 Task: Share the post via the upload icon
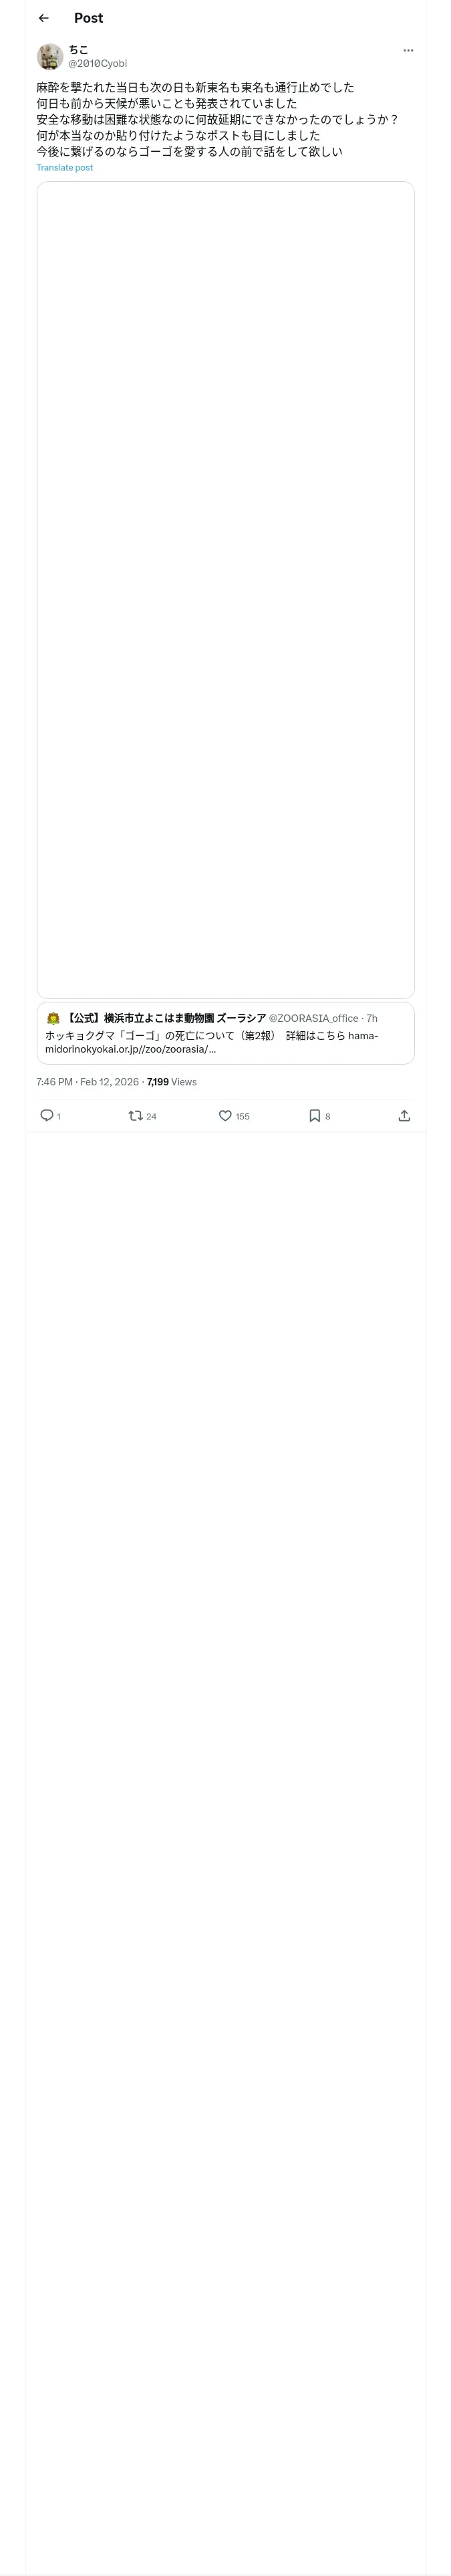click(x=404, y=1115)
